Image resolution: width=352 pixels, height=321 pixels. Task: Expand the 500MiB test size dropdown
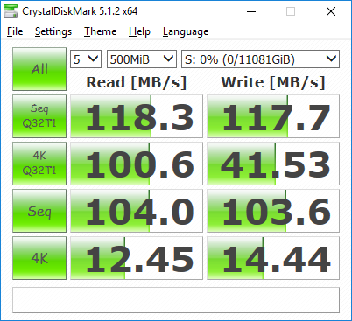click(x=142, y=59)
